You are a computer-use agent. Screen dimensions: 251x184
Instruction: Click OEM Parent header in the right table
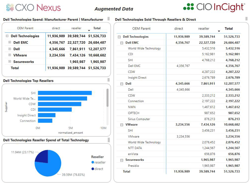tap(141, 29)
